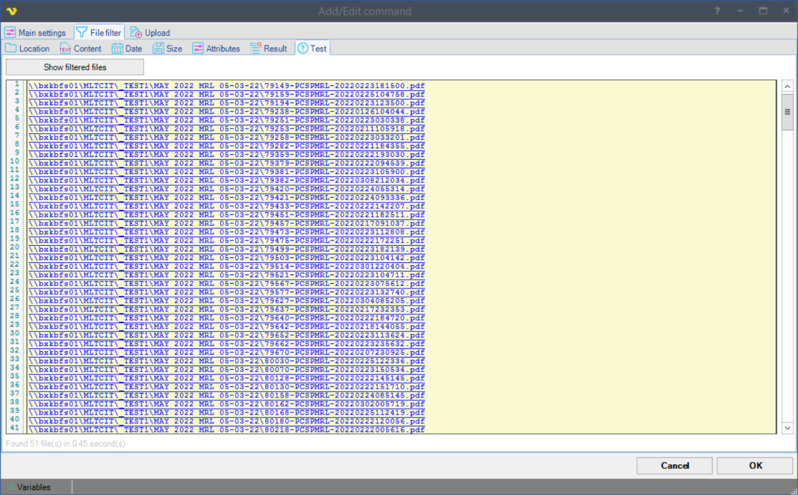Cancel the Add/Edit command dialog
This screenshot has height=495, width=798.
[x=674, y=465]
